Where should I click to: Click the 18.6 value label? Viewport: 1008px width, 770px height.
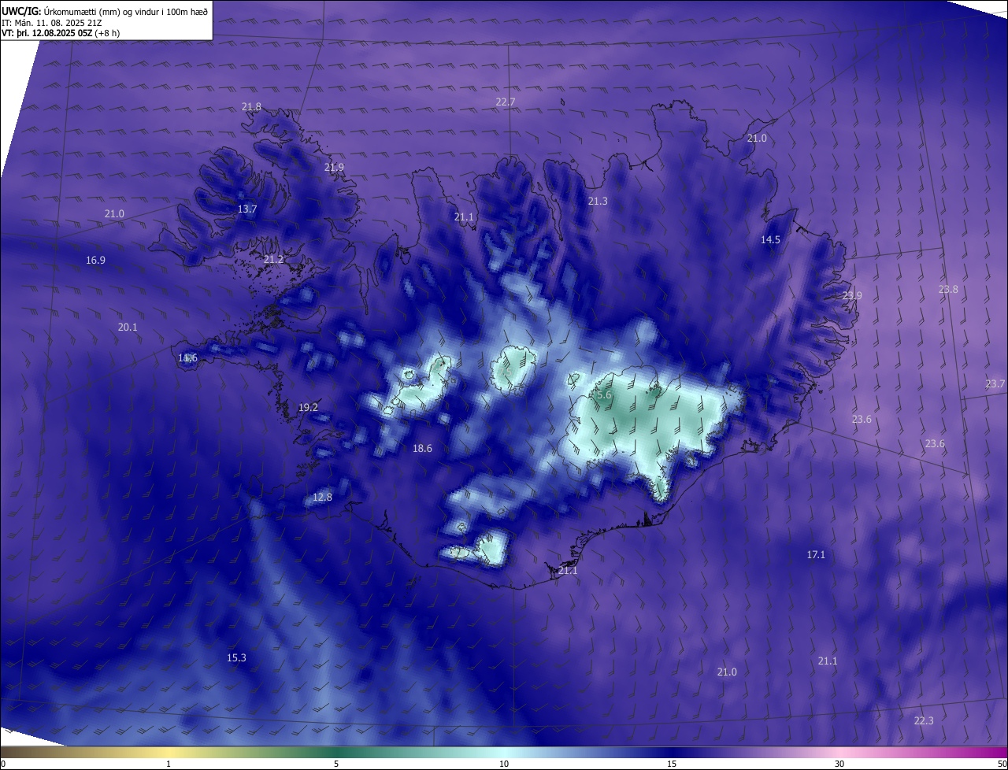pos(422,448)
